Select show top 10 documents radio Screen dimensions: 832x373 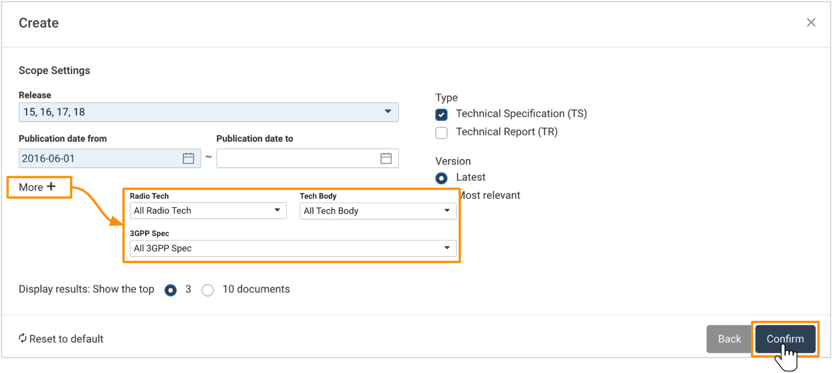click(208, 290)
